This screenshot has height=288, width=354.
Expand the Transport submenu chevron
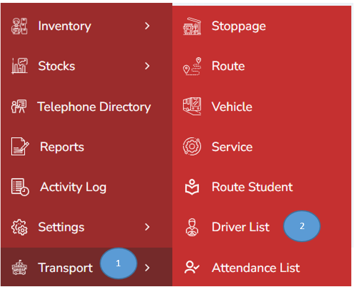pos(147,268)
